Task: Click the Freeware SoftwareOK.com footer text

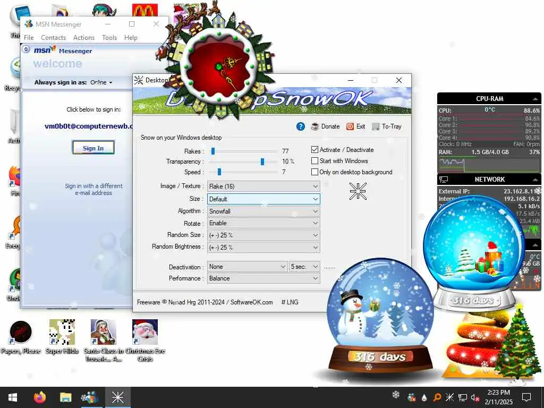Action: (205, 302)
